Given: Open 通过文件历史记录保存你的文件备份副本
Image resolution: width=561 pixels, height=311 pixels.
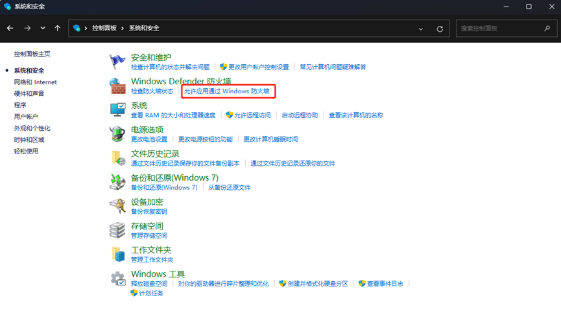Looking at the screenshot, I should (x=185, y=163).
